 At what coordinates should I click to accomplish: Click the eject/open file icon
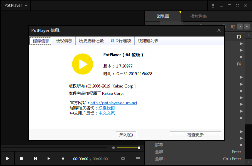[63, 158]
